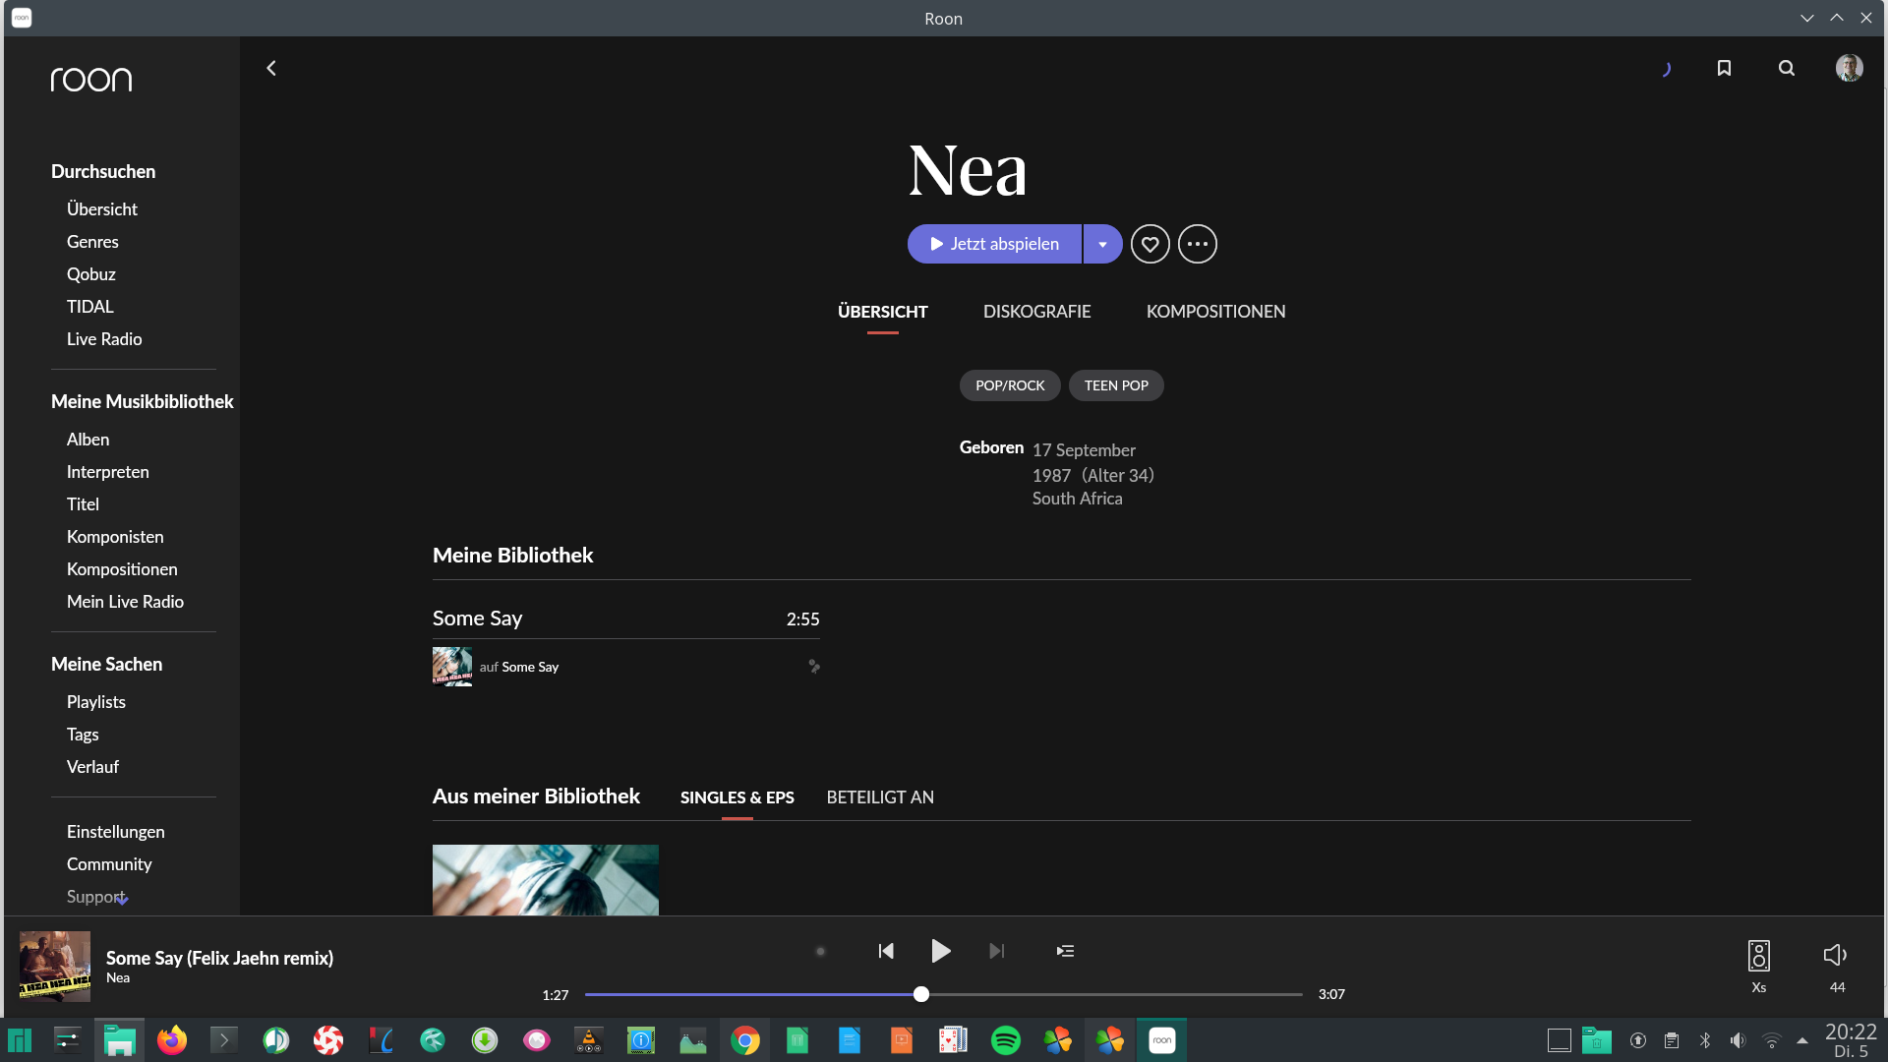This screenshot has height=1062, width=1888.
Task: Open Tags under Meine Sachen
Action: 83,735
